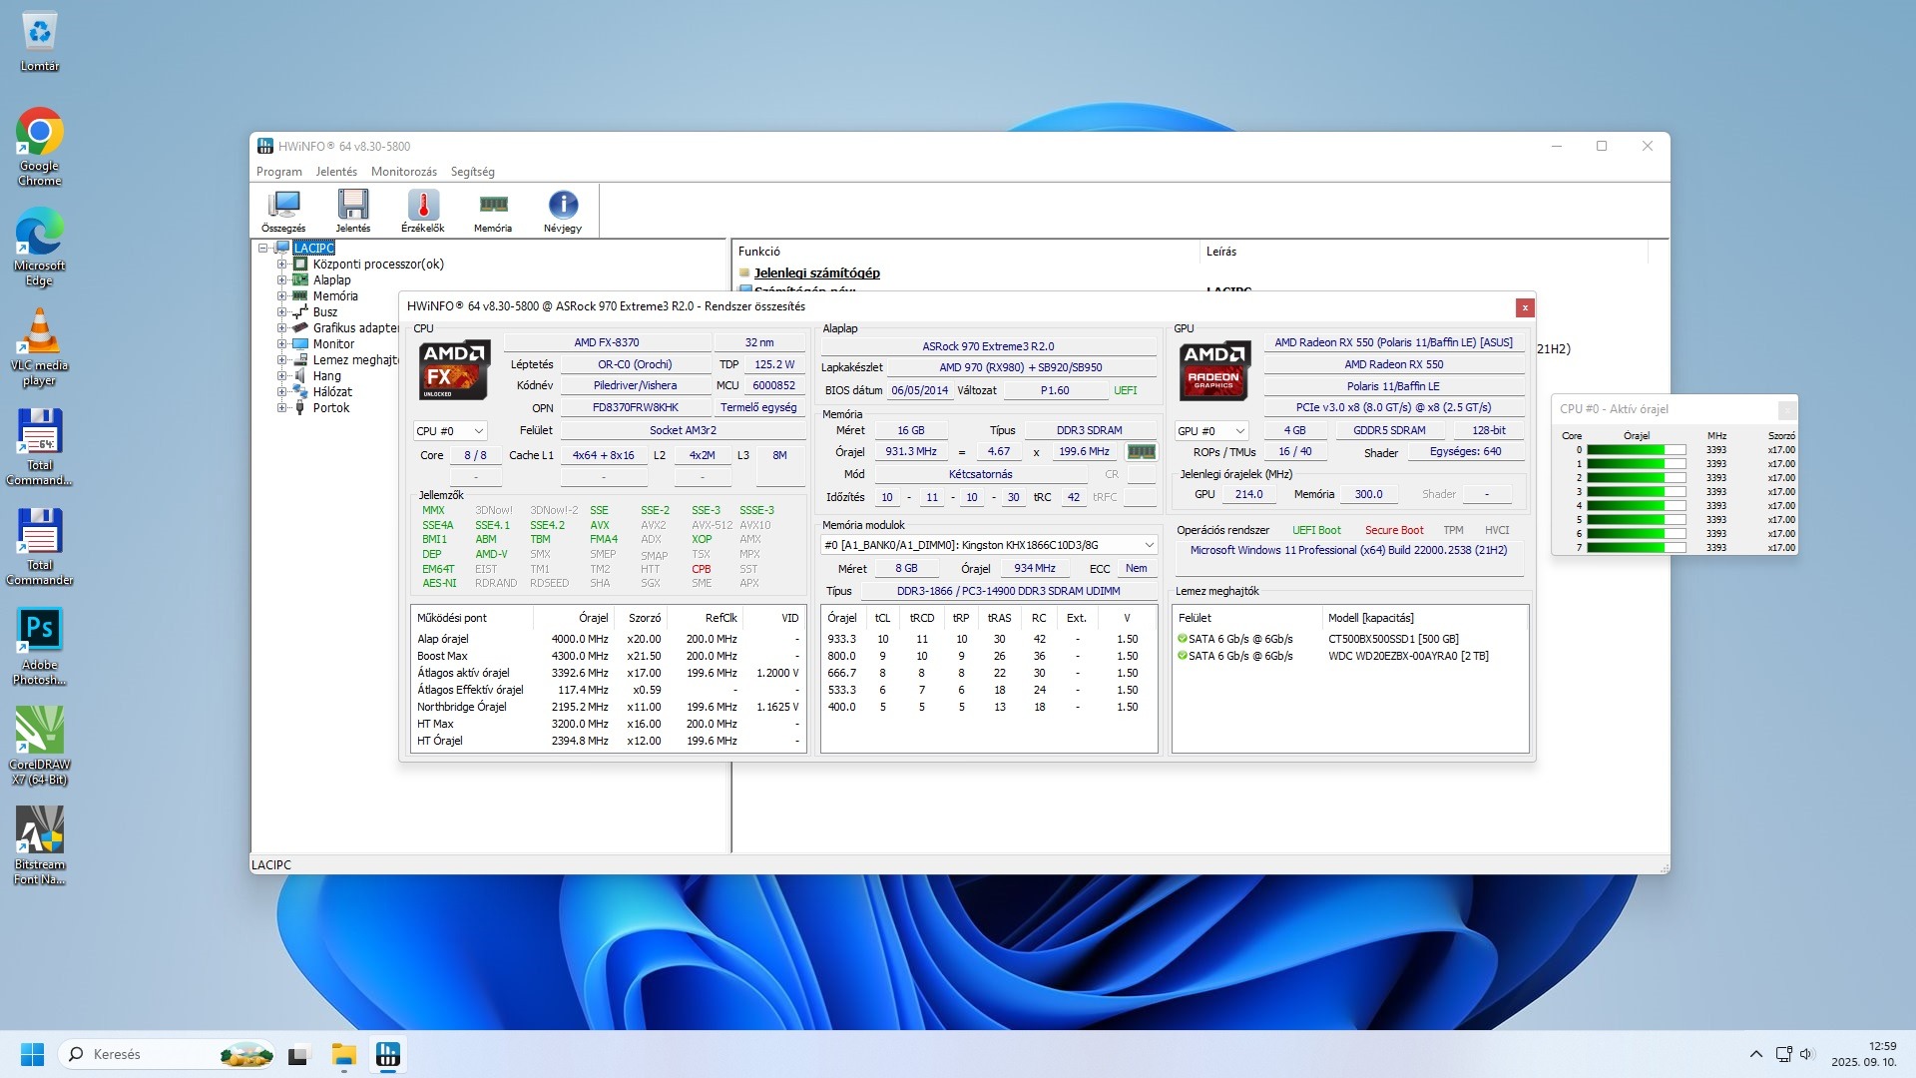This screenshot has width=1916, height=1078.
Task: Expand the Központi processzor(ok) tree node
Action: pyautogui.click(x=281, y=265)
